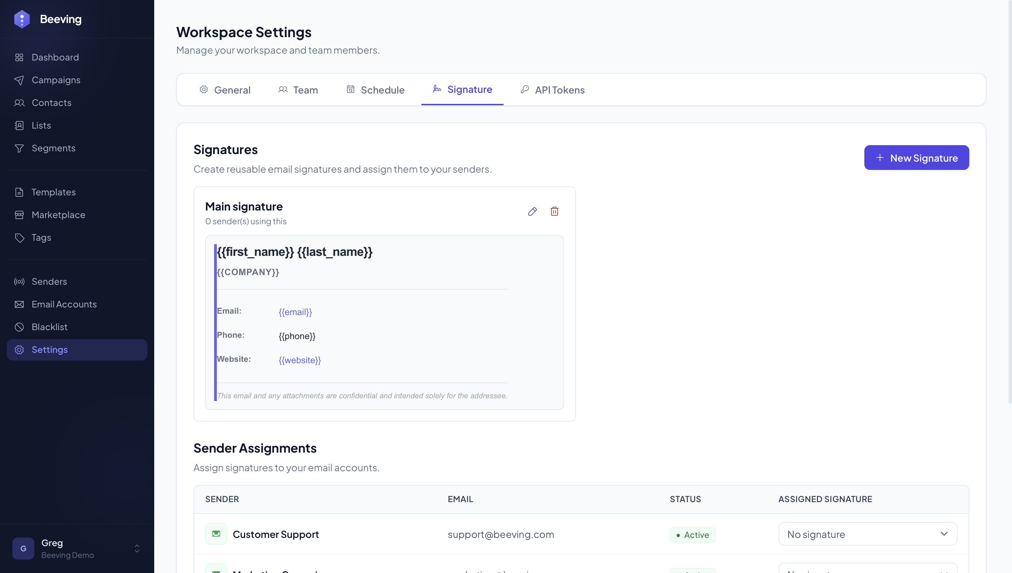Navigate to the Senders page
This screenshot has height=573, width=1012.
(49, 281)
